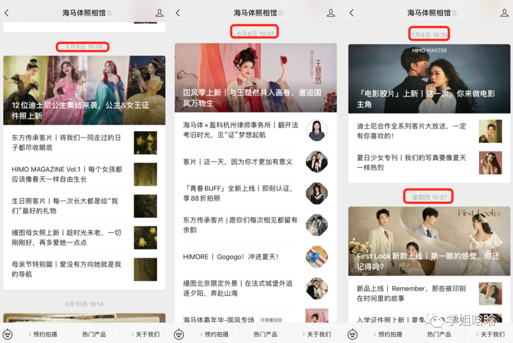Open article 生日照客片 每一次长大

point(84,206)
